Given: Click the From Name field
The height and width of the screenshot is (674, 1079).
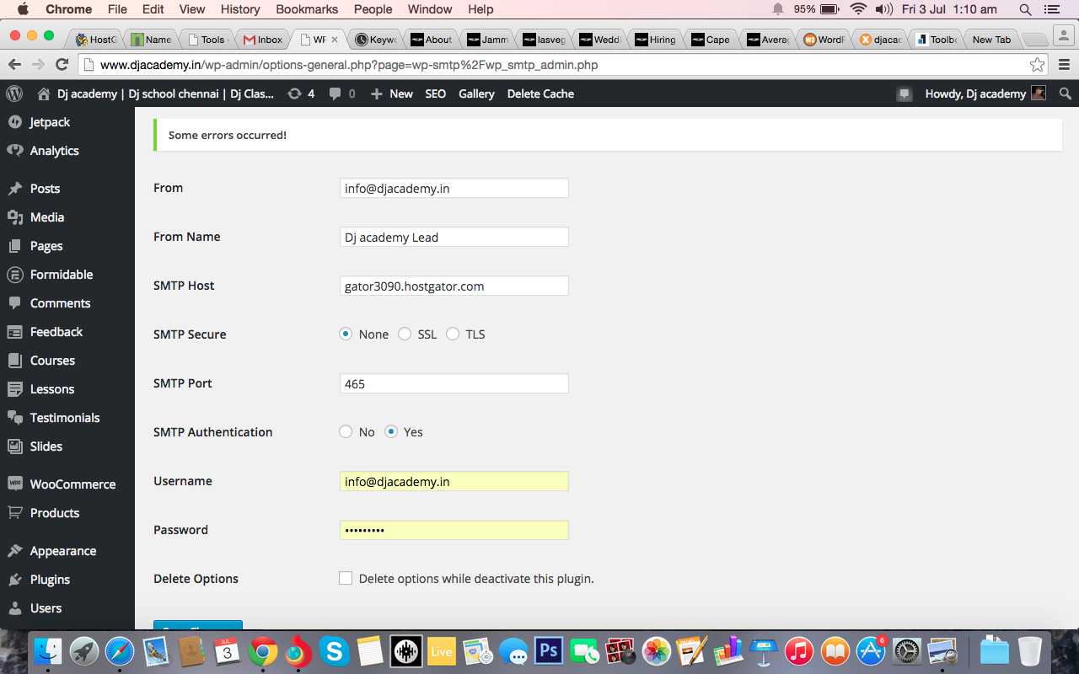Looking at the screenshot, I should point(454,237).
